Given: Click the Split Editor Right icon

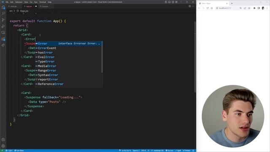Looking at the screenshot, I should (189, 6).
